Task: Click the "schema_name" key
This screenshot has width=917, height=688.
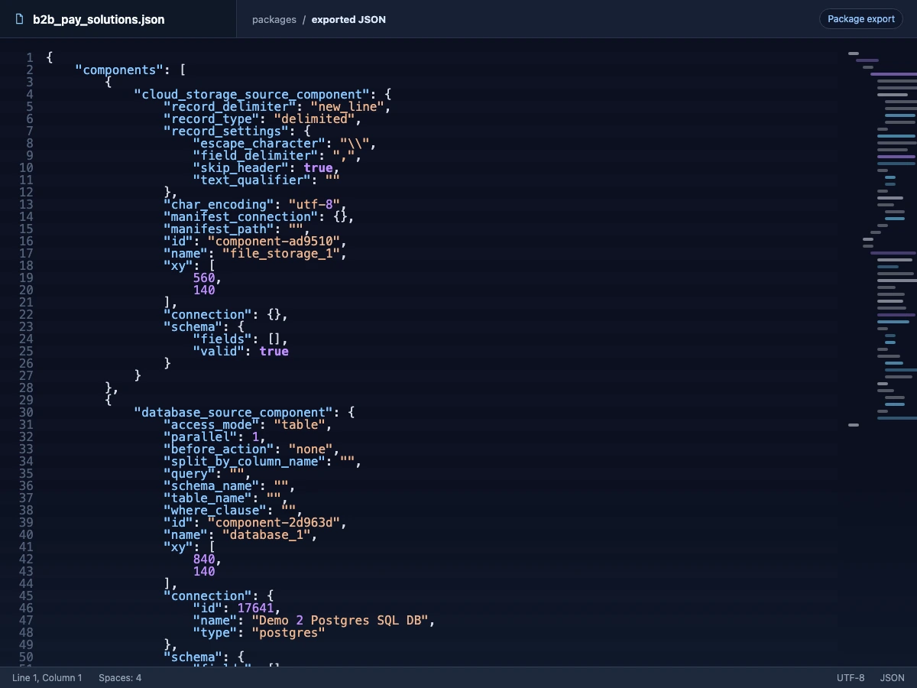Action: [x=212, y=485]
